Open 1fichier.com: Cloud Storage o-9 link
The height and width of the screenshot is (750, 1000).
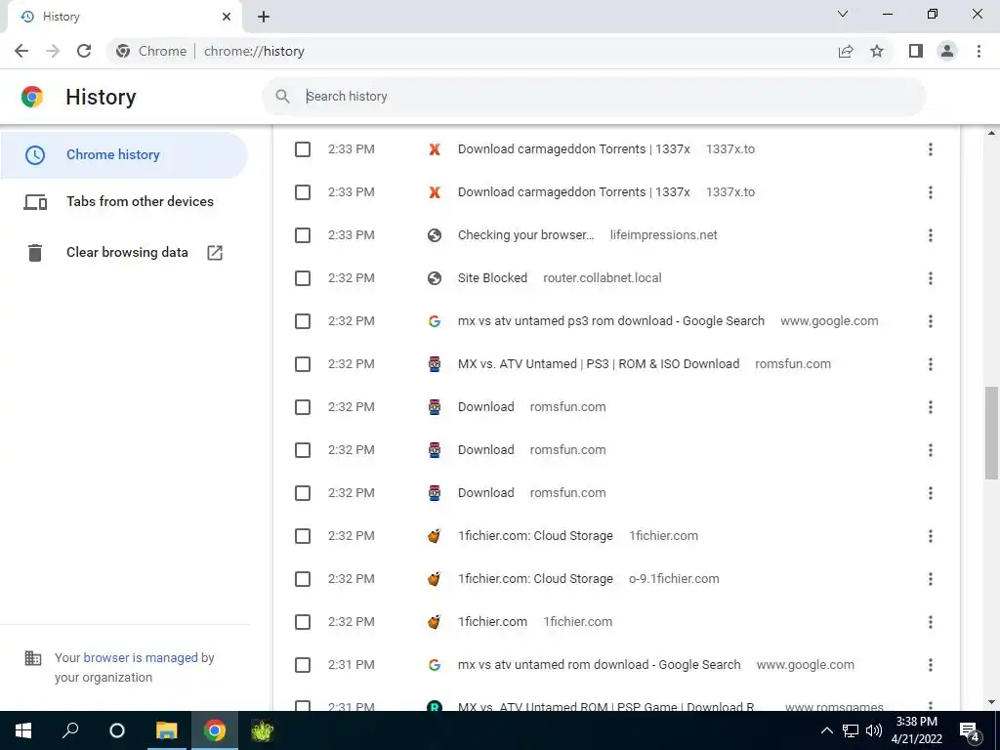[x=535, y=579]
